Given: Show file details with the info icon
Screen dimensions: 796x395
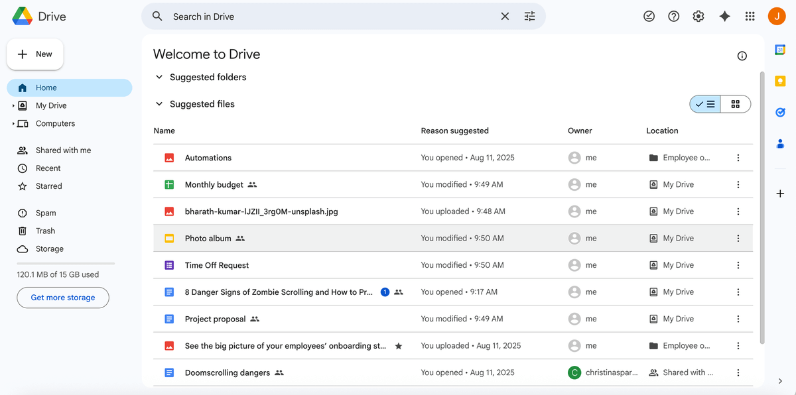Looking at the screenshot, I should 742,56.
